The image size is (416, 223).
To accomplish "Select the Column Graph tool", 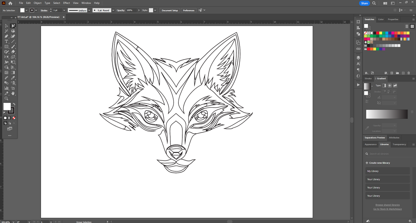I will click(x=6, y=88).
